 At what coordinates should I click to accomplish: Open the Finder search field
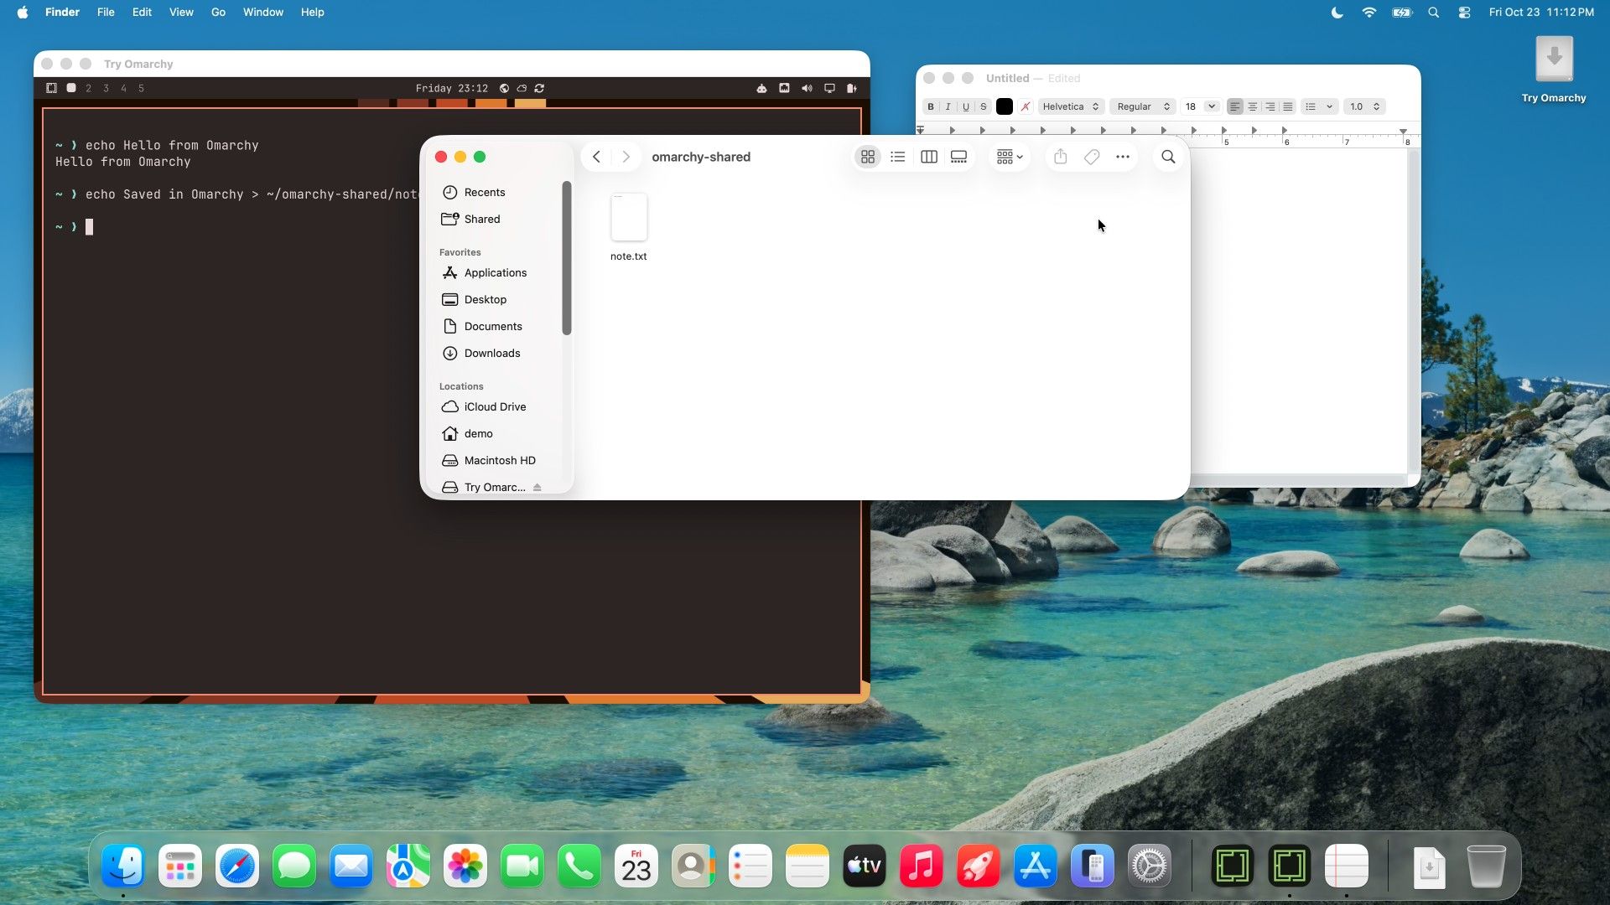pos(1168,157)
